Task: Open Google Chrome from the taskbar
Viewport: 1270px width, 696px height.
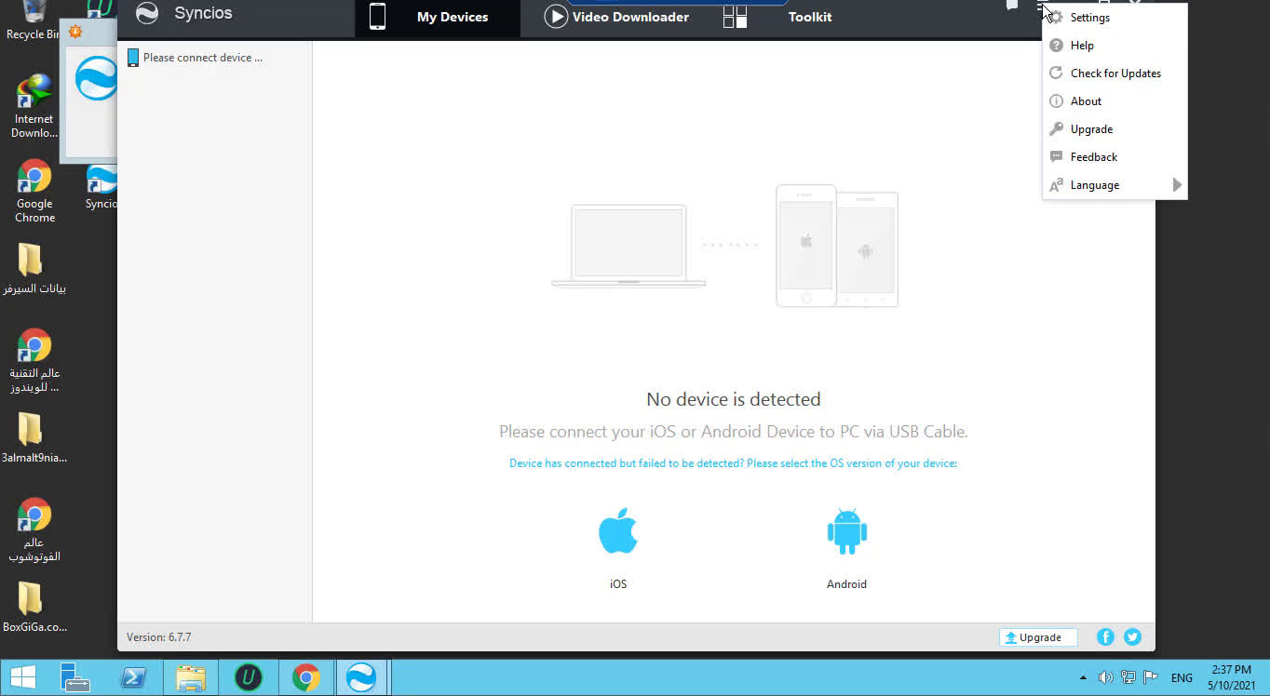Action: (x=305, y=677)
